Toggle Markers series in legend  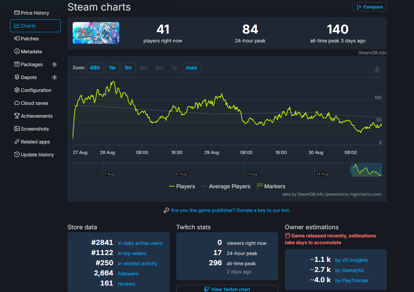point(271,186)
